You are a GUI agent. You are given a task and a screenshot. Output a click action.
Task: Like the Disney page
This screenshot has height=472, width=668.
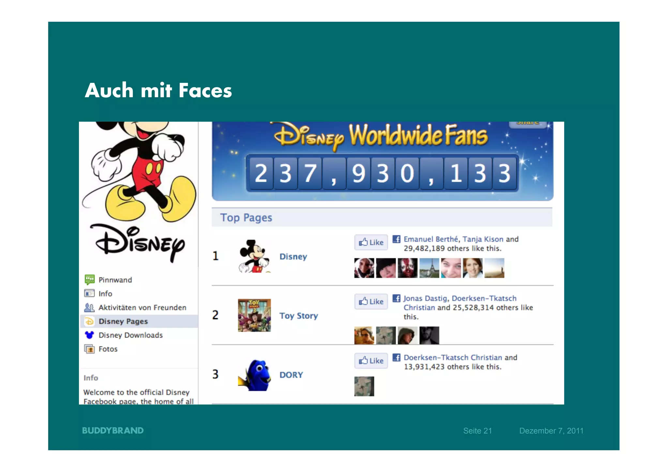pos(371,242)
